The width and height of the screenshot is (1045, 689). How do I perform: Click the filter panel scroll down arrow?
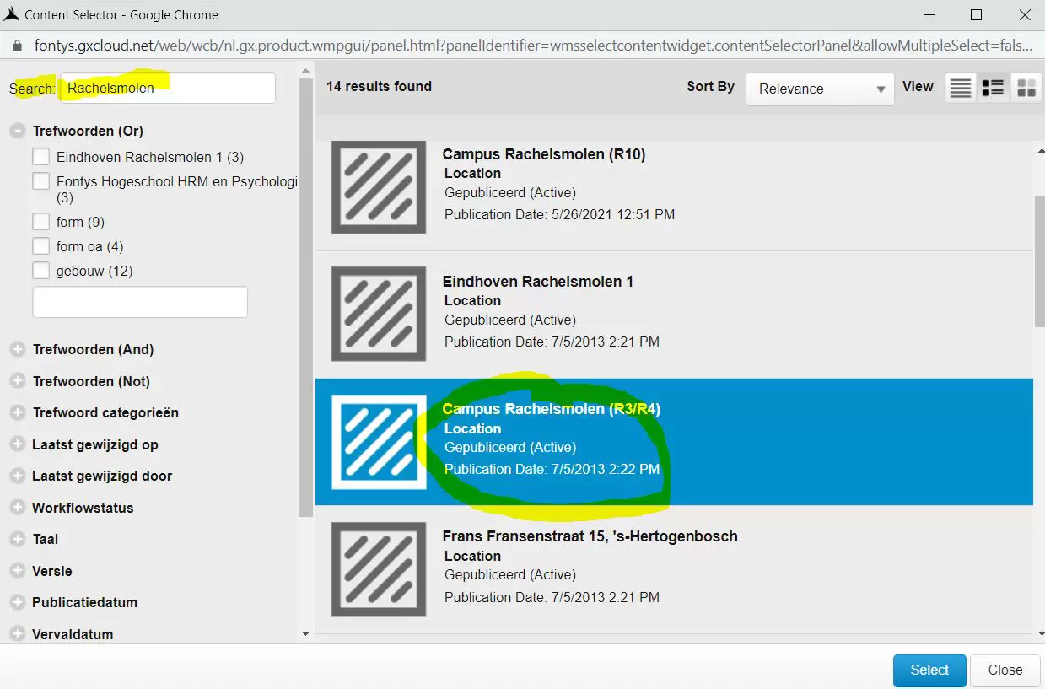click(x=305, y=632)
